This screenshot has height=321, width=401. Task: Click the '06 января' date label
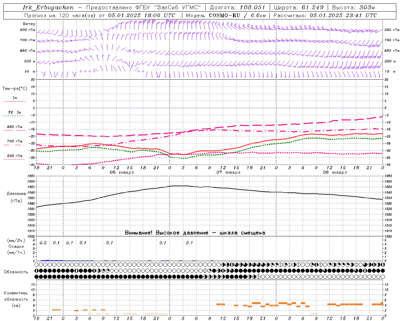pos(122,172)
